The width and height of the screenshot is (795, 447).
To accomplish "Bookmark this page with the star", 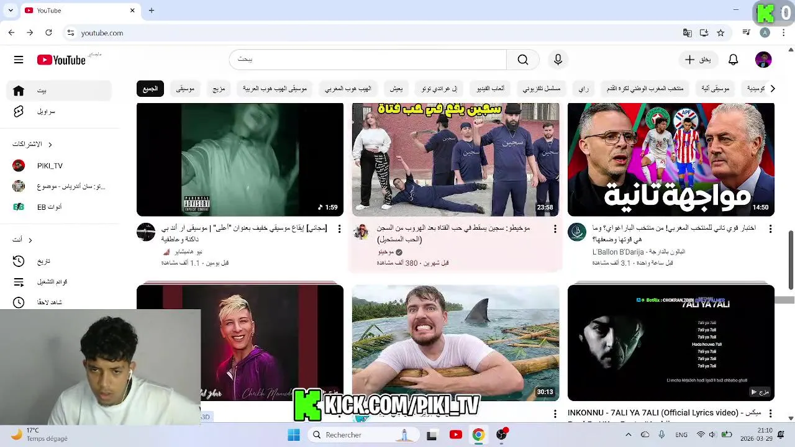I will (x=720, y=33).
